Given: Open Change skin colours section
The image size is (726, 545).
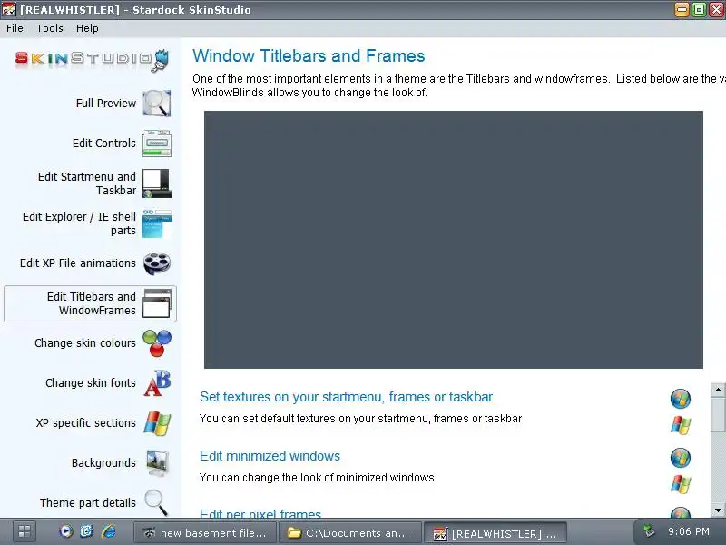Looking at the screenshot, I should [x=85, y=343].
